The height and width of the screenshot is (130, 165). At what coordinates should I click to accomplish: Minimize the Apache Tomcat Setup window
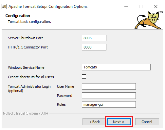tap(126, 7)
